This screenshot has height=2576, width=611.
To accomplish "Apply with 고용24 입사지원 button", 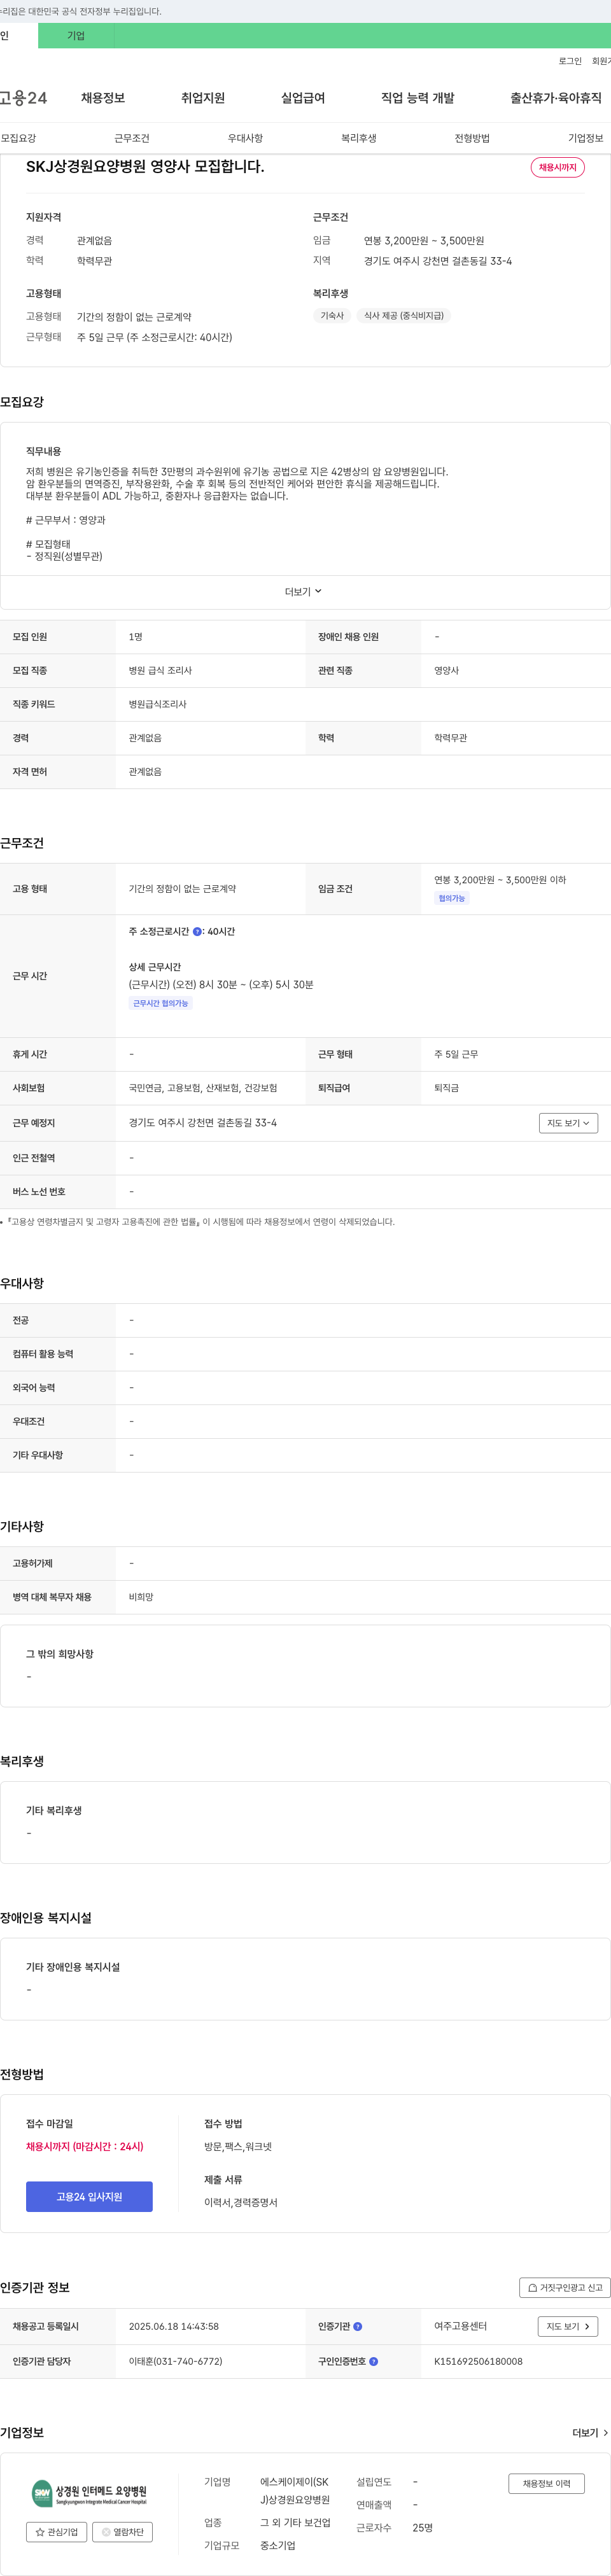I will [89, 2196].
